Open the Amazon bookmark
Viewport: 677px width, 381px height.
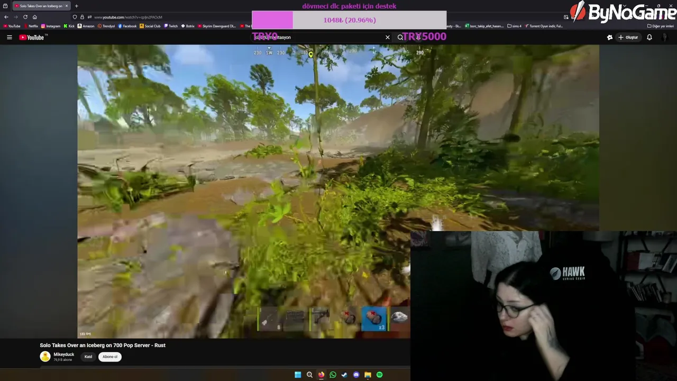pyautogui.click(x=86, y=26)
